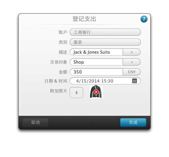The width and height of the screenshot is (169, 157).
Task: Add a new description with the plus button
Action: (x=132, y=52)
